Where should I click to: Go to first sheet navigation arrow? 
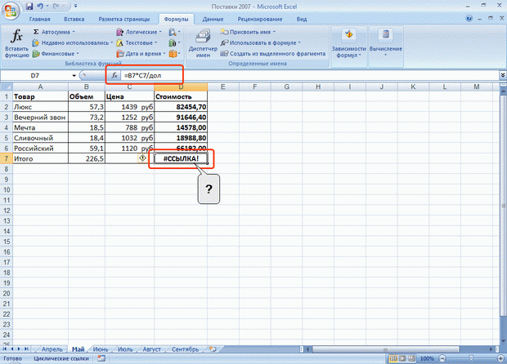[x=5, y=348]
